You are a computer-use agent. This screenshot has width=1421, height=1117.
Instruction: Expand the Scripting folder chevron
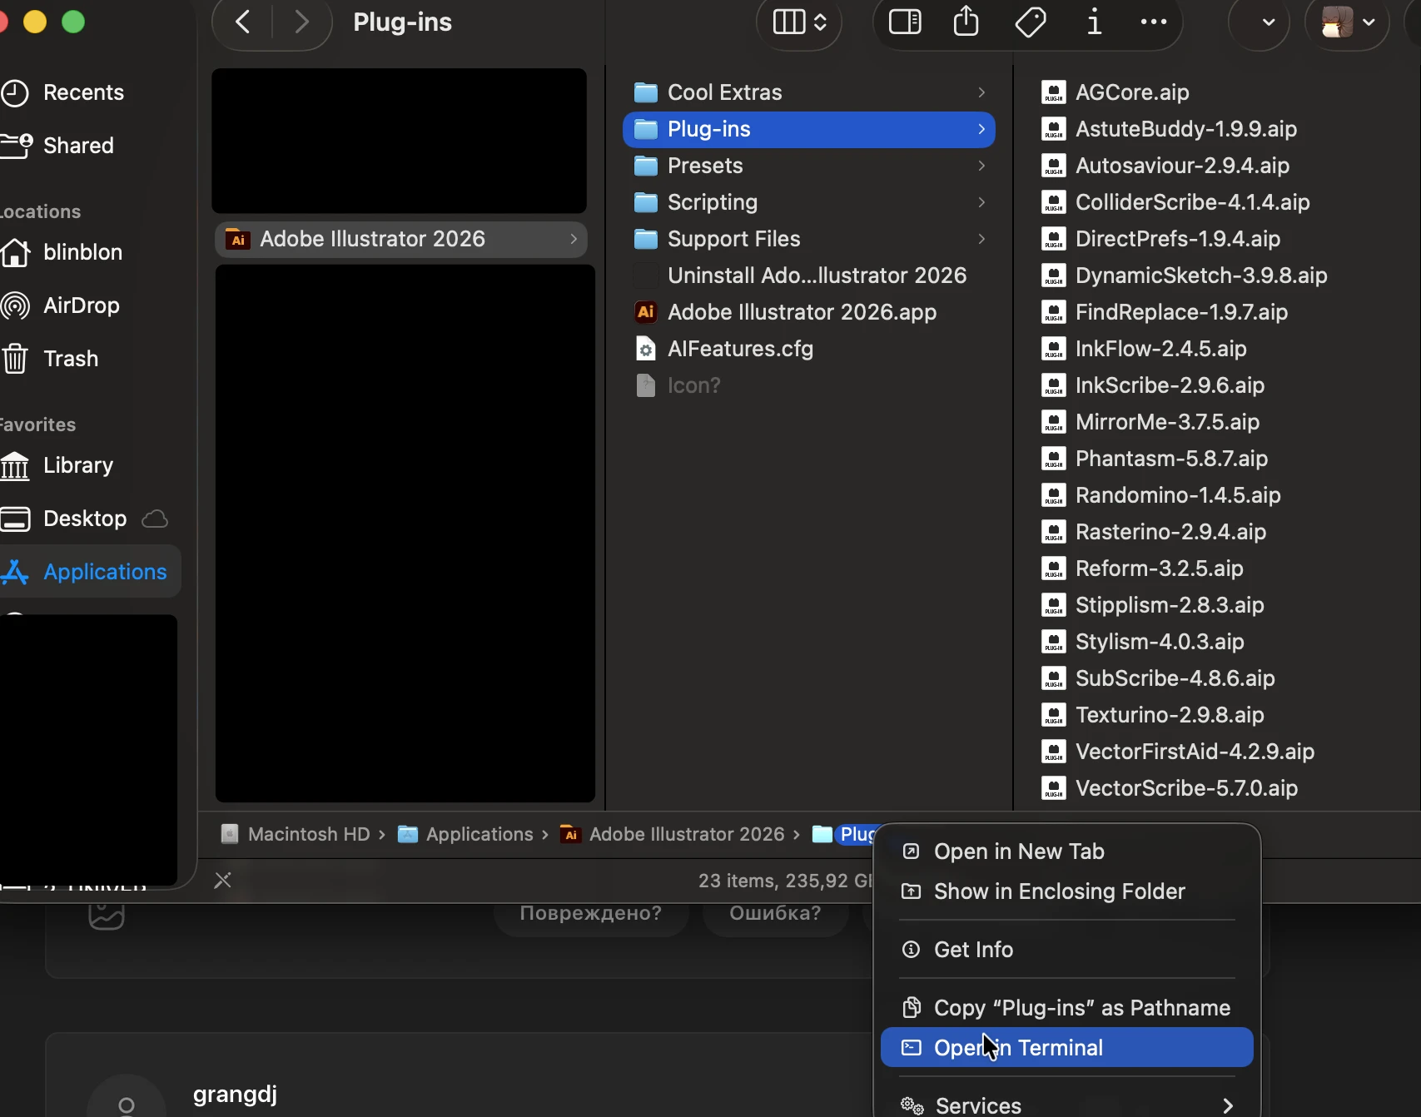pos(981,202)
